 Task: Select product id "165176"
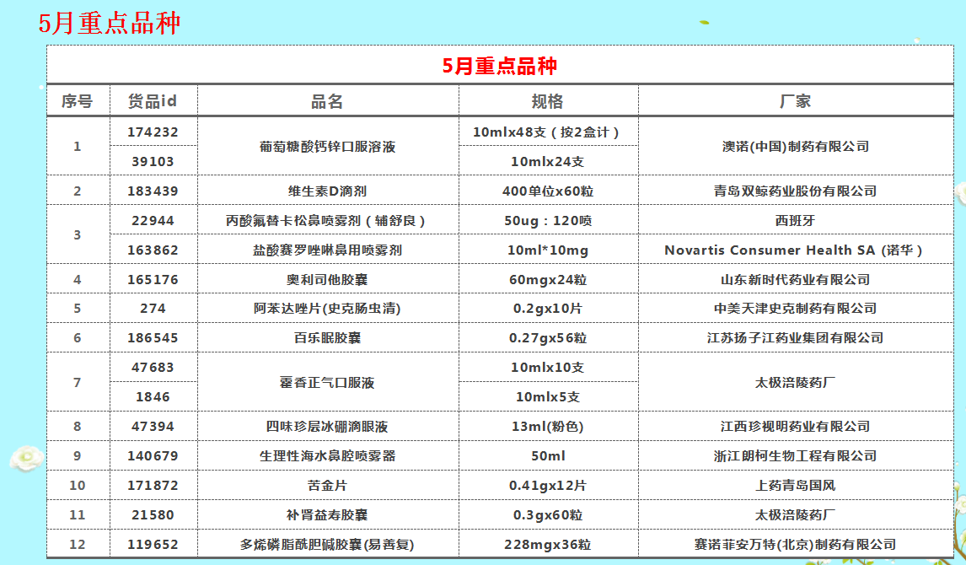(x=153, y=280)
